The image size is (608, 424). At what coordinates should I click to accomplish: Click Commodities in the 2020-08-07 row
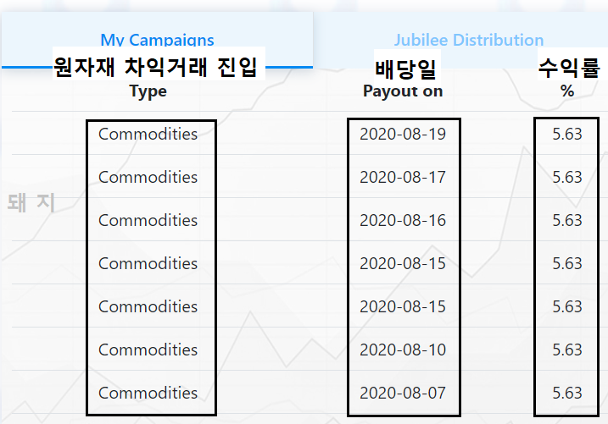(x=148, y=393)
